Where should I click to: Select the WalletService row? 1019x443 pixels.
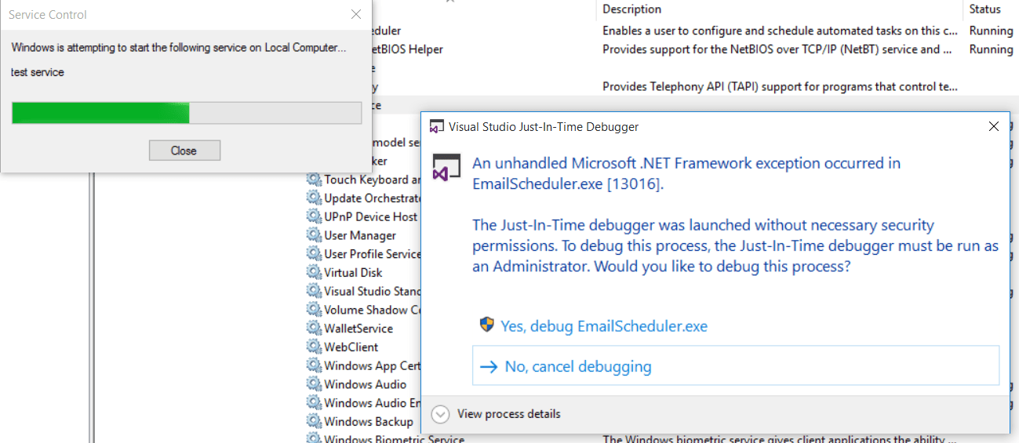[359, 329]
